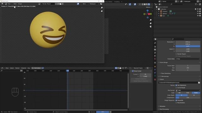Select the BW color mode button
The image size is (202, 113).
(x=180, y=93)
